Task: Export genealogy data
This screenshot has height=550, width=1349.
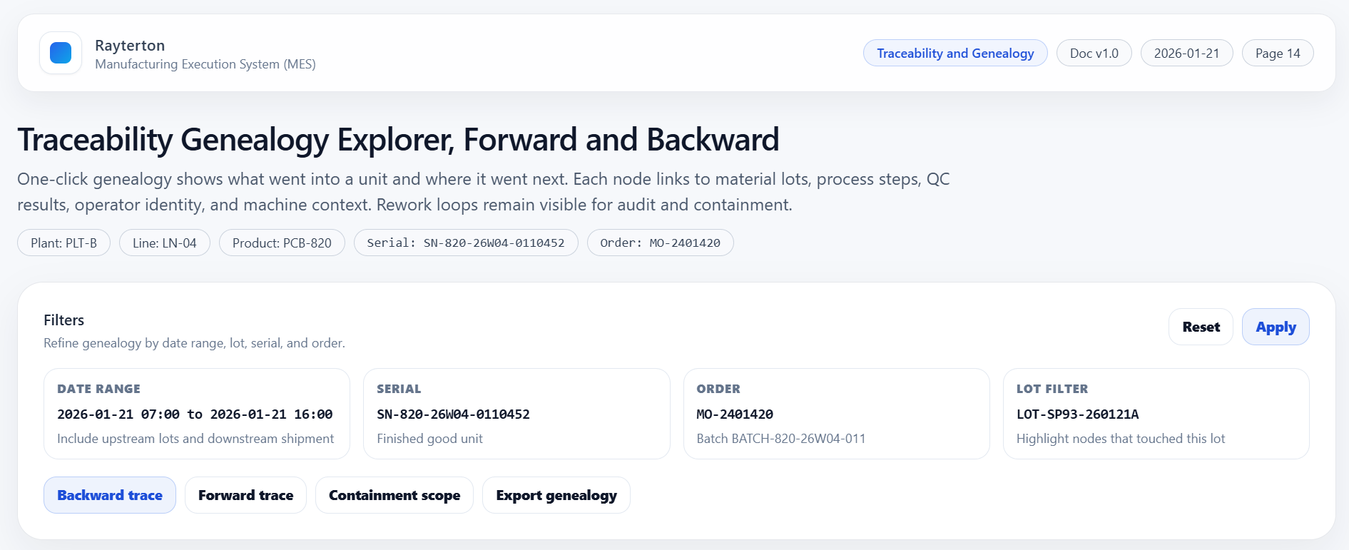Action: coord(556,495)
